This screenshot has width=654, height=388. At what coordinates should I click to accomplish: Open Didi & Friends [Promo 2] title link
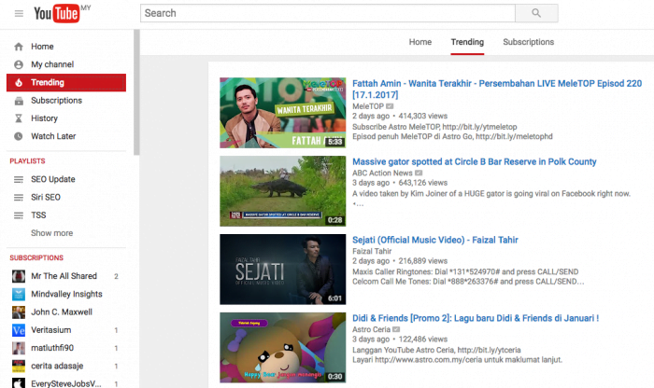point(476,318)
